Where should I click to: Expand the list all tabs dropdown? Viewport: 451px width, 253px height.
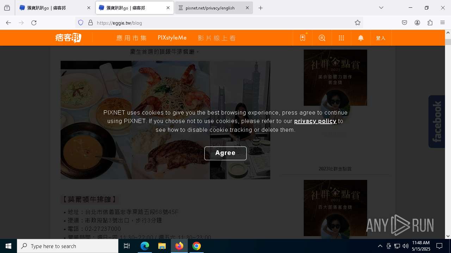[x=381, y=8]
